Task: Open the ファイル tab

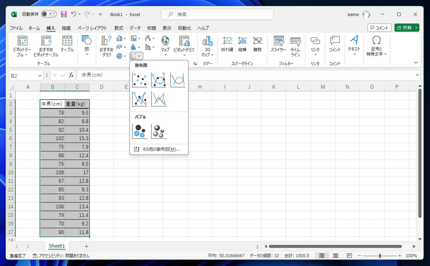Action: pos(16,28)
